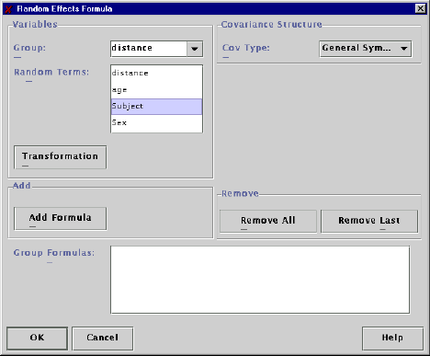Click the red X title bar icon
Image resolution: width=430 pixels, height=356 pixels.
[8, 8]
